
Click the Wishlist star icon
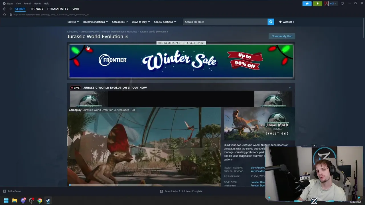pos(280,22)
